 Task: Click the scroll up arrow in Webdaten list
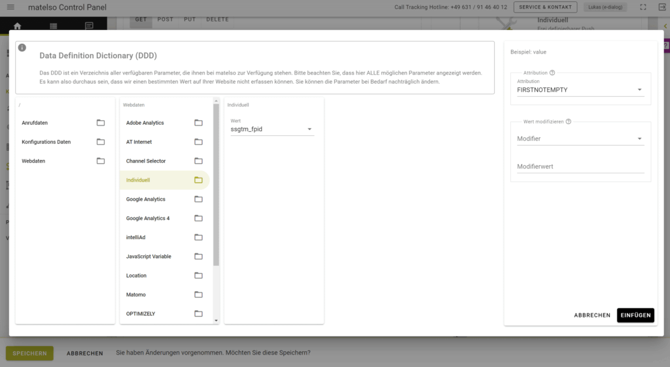216,101
